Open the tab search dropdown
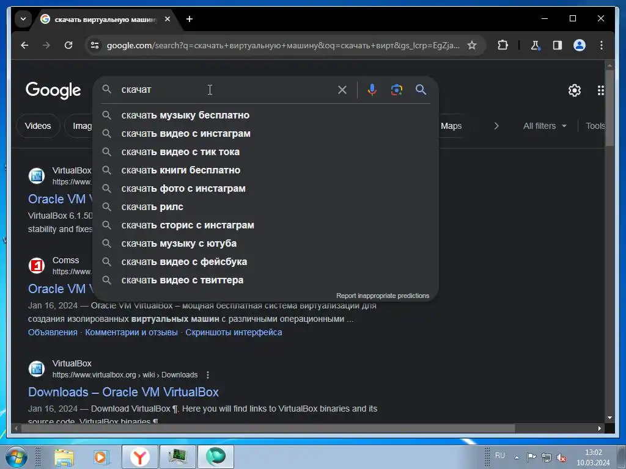Viewport: 626px width, 469px height. pyautogui.click(x=23, y=19)
